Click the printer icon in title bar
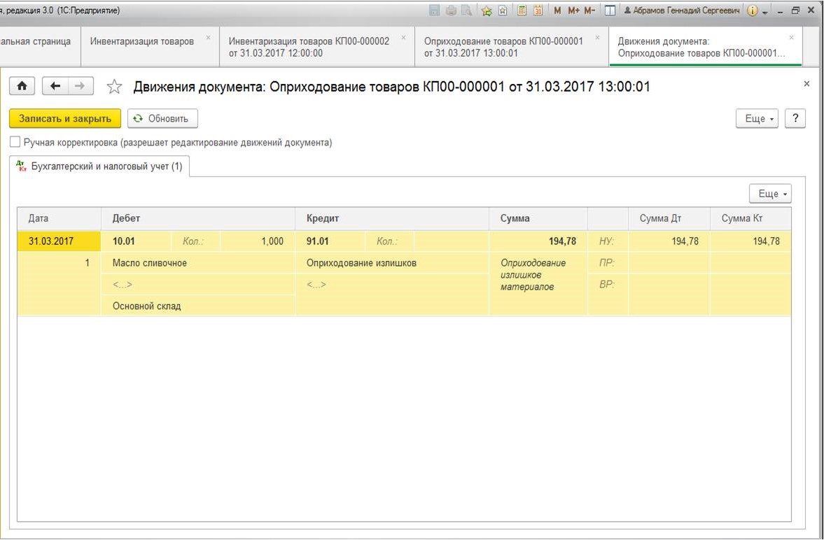This screenshot has height=540, width=824. click(x=451, y=10)
